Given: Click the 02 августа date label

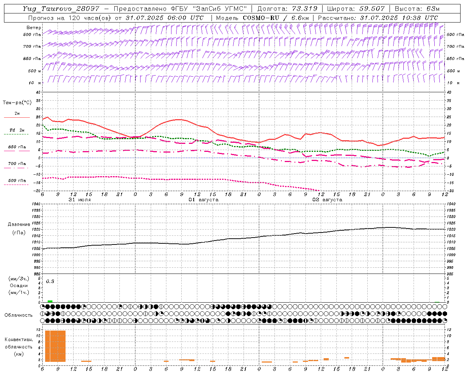Looking at the screenshot, I should click(x=327, y=200).
